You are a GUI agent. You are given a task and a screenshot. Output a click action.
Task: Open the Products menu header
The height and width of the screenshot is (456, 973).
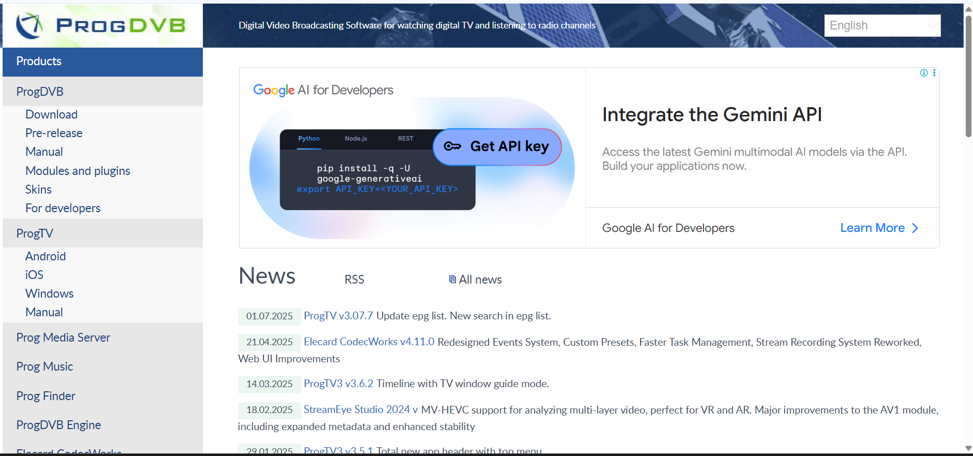pyautogui.click(x=102, y=62)
